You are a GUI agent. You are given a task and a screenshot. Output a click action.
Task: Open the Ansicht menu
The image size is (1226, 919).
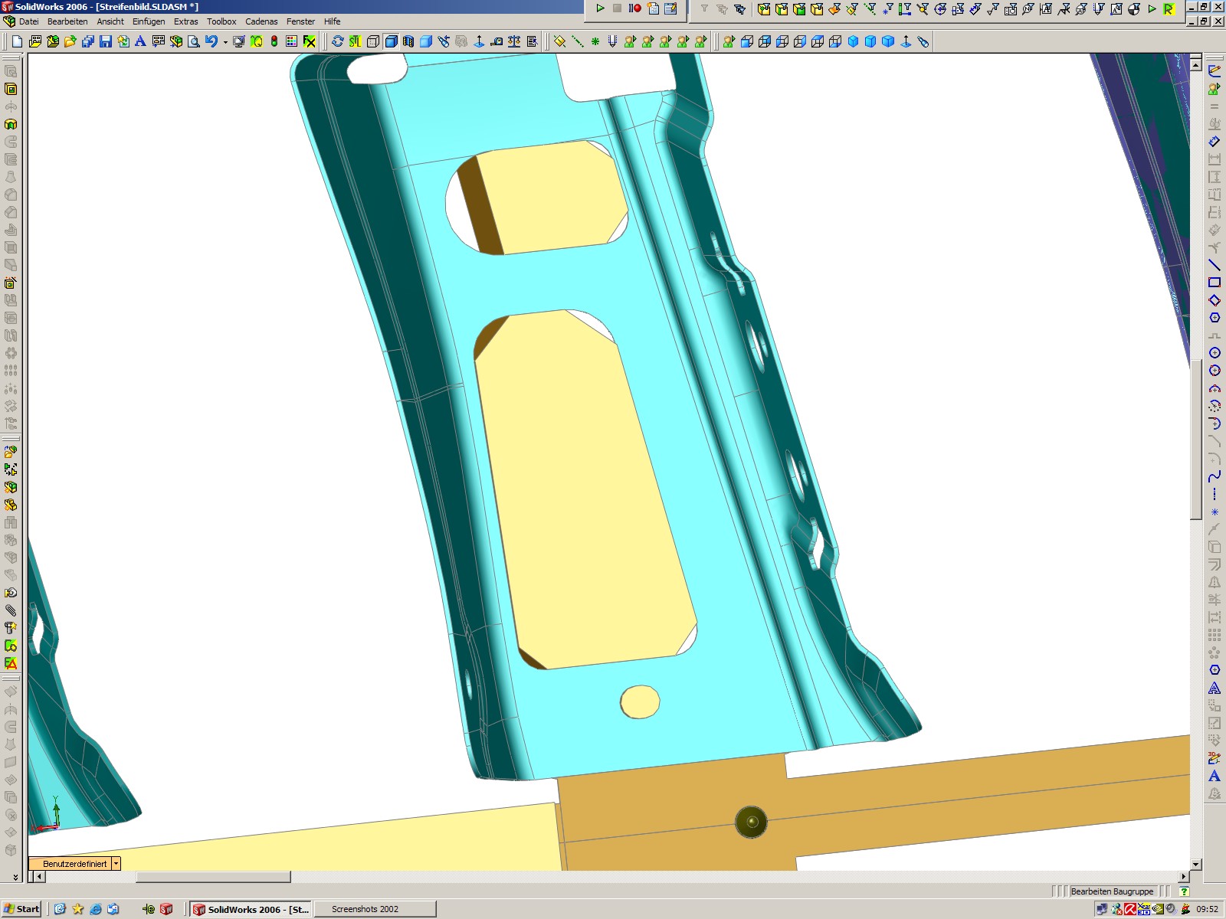[110, 21]
